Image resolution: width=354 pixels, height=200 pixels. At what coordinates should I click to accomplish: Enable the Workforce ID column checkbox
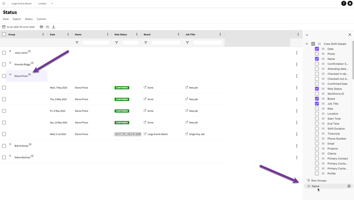(x=316, y=93)
